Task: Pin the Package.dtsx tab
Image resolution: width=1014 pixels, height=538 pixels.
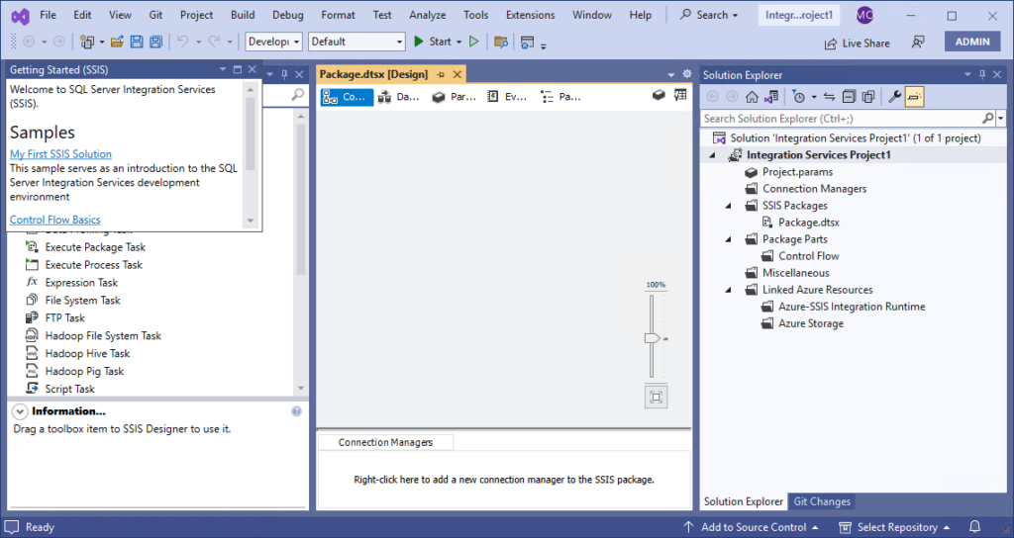Action: click(441, 75)
